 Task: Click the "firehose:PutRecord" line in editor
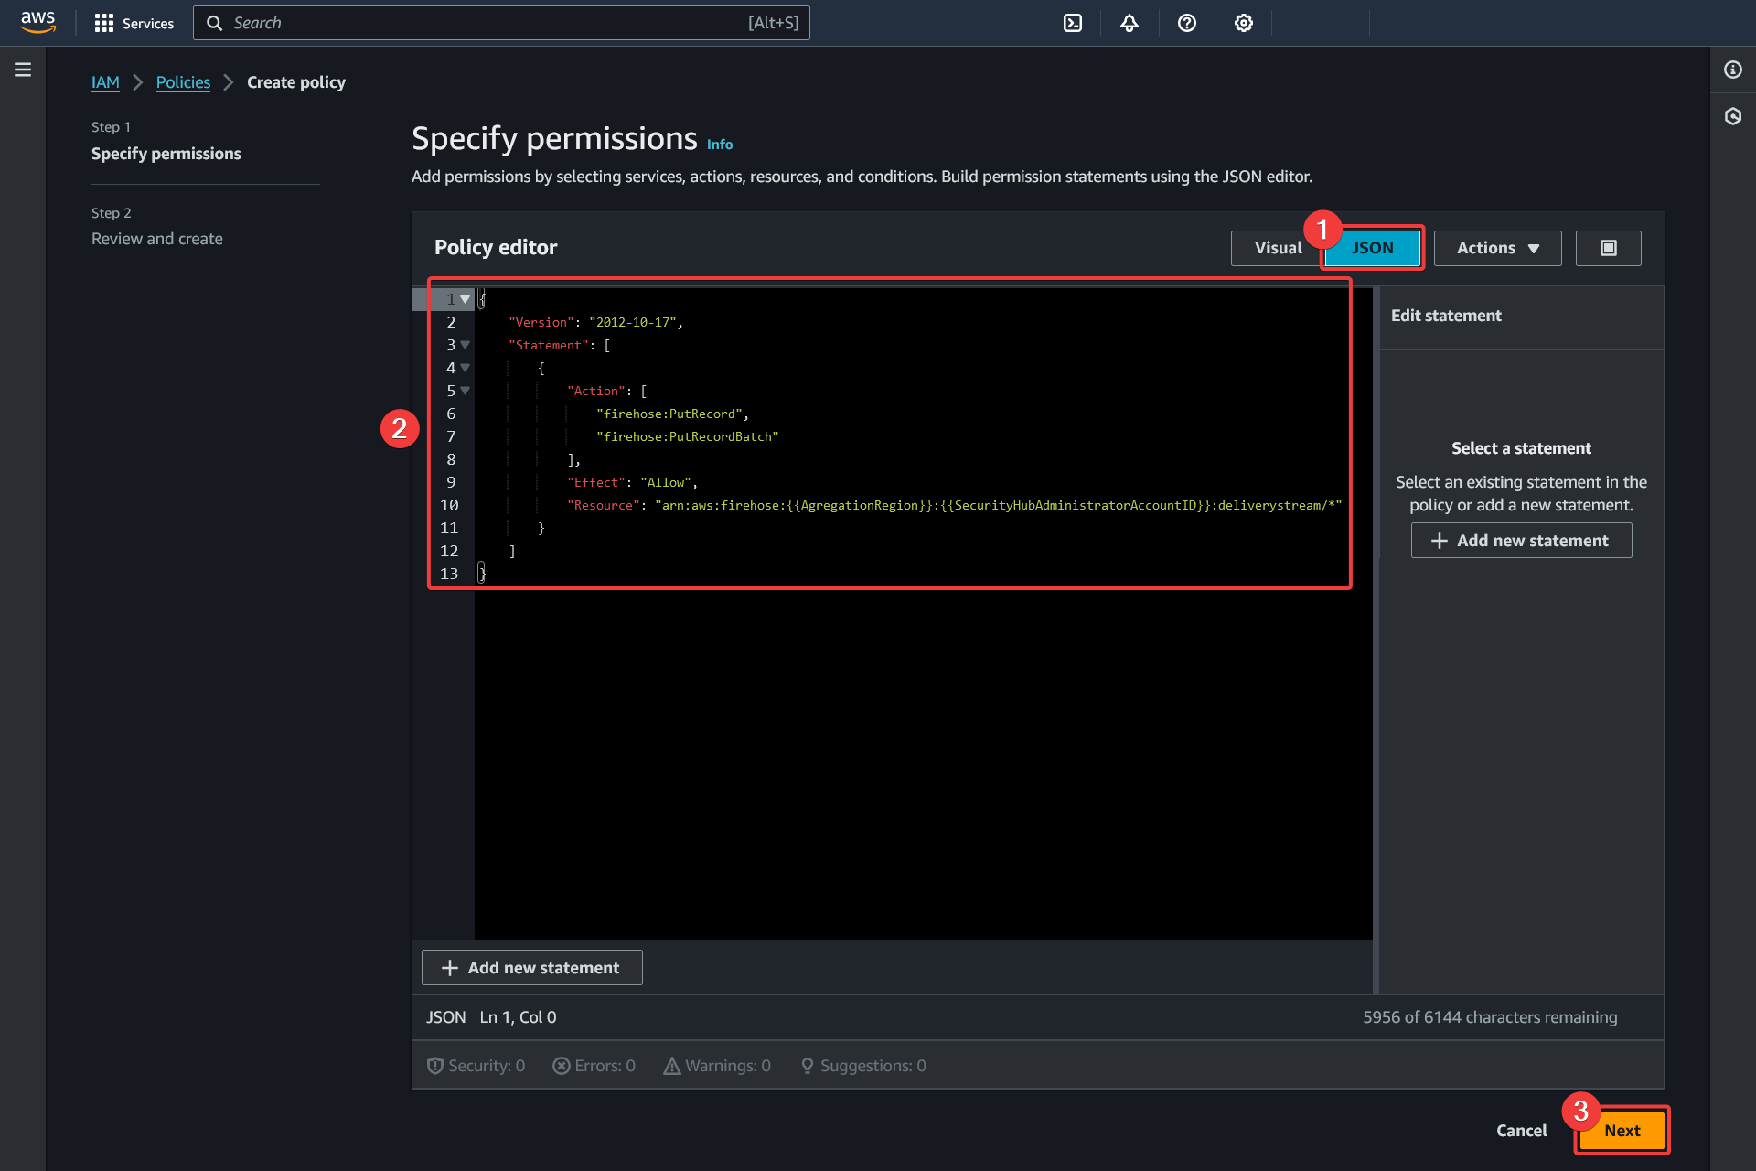click(x=672, y=414)
